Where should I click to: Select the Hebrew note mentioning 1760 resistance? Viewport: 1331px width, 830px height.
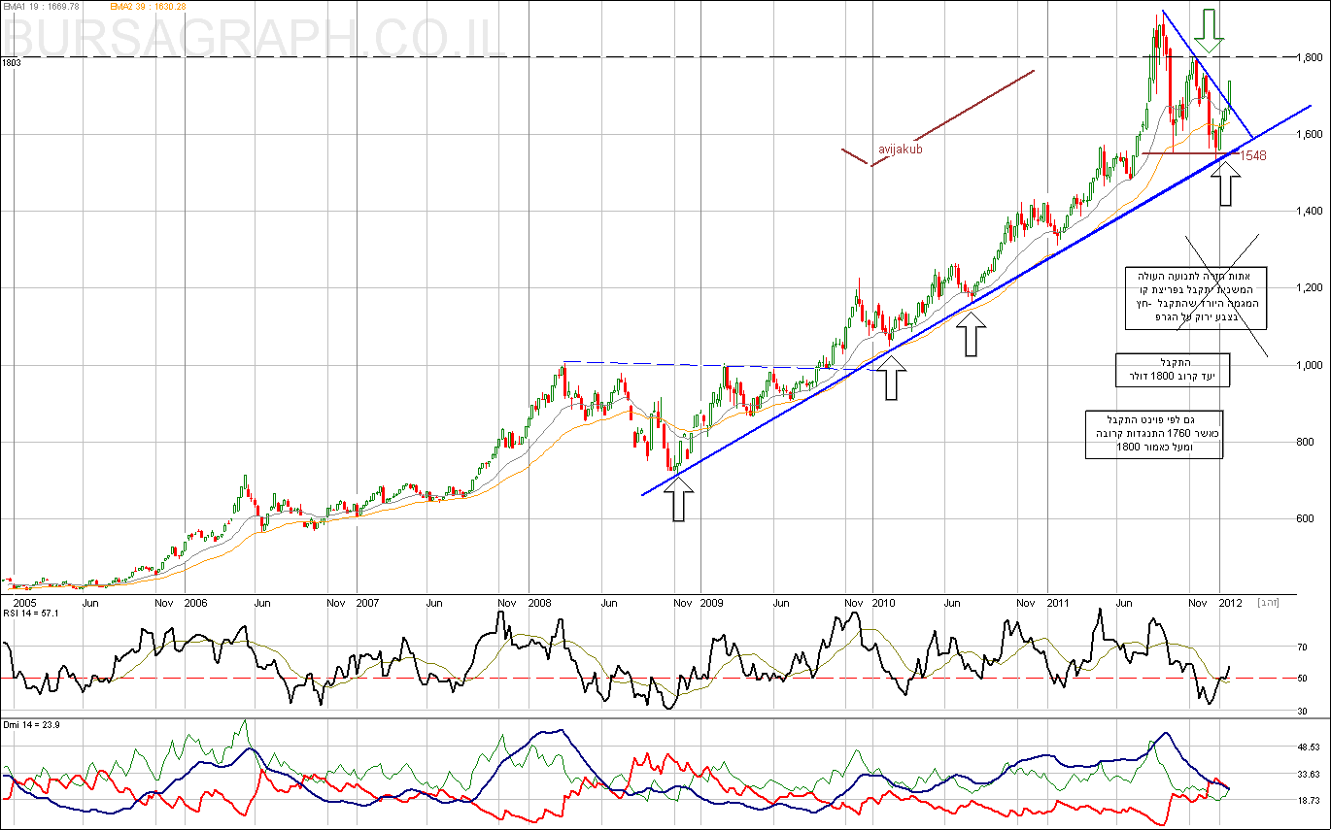coord(1154,434)
